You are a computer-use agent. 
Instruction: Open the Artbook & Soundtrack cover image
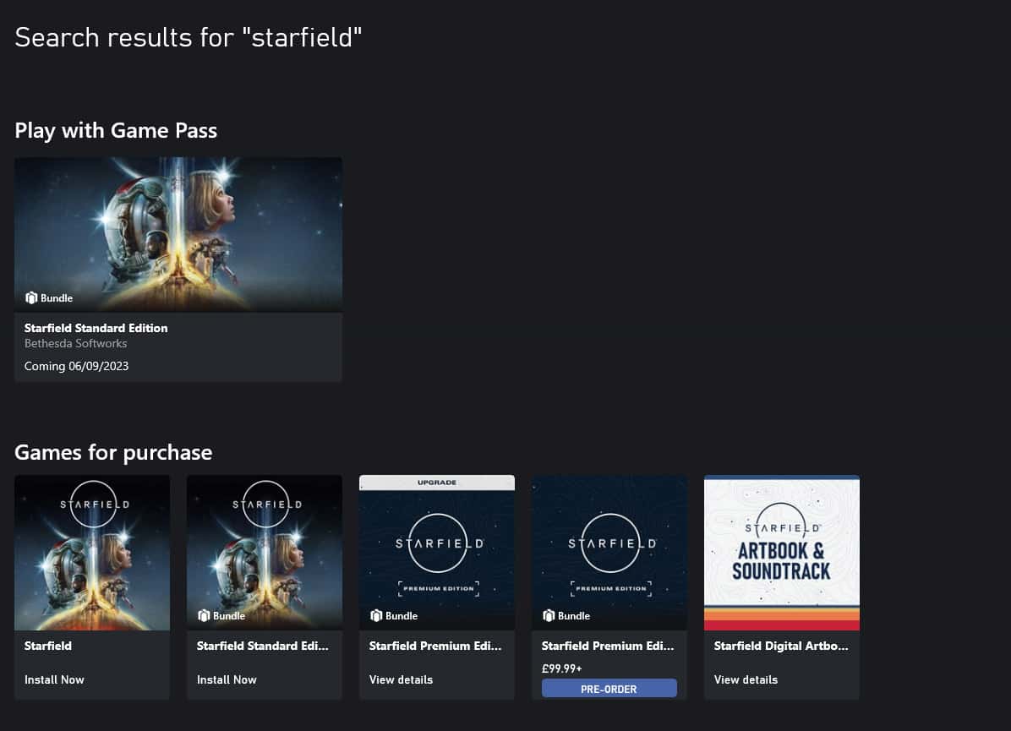781,553
